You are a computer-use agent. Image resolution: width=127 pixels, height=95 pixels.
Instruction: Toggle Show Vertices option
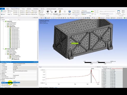click(x=76, y=11)
